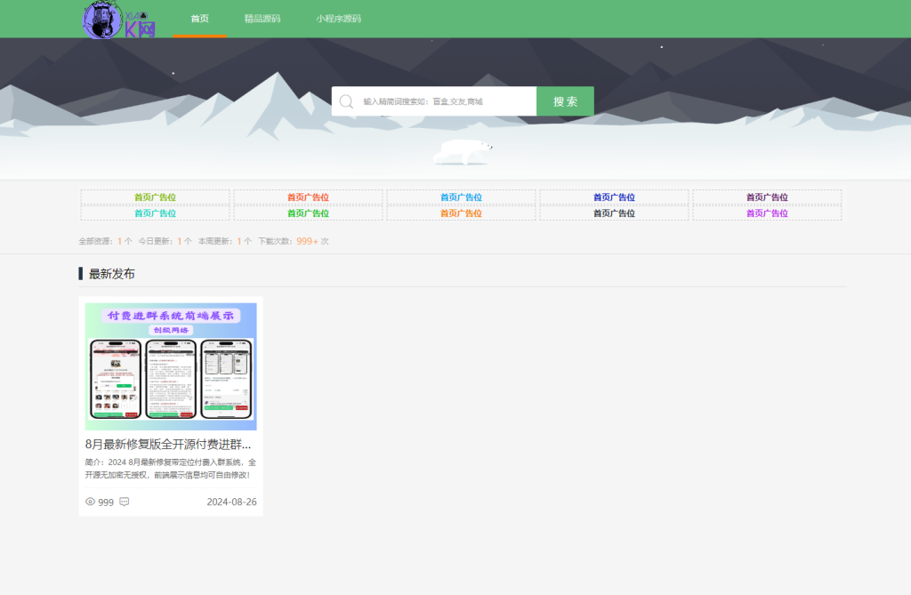Click the eye views icon on post card
The height and width of the screenshot is (595, 911).
click(90, 502)
